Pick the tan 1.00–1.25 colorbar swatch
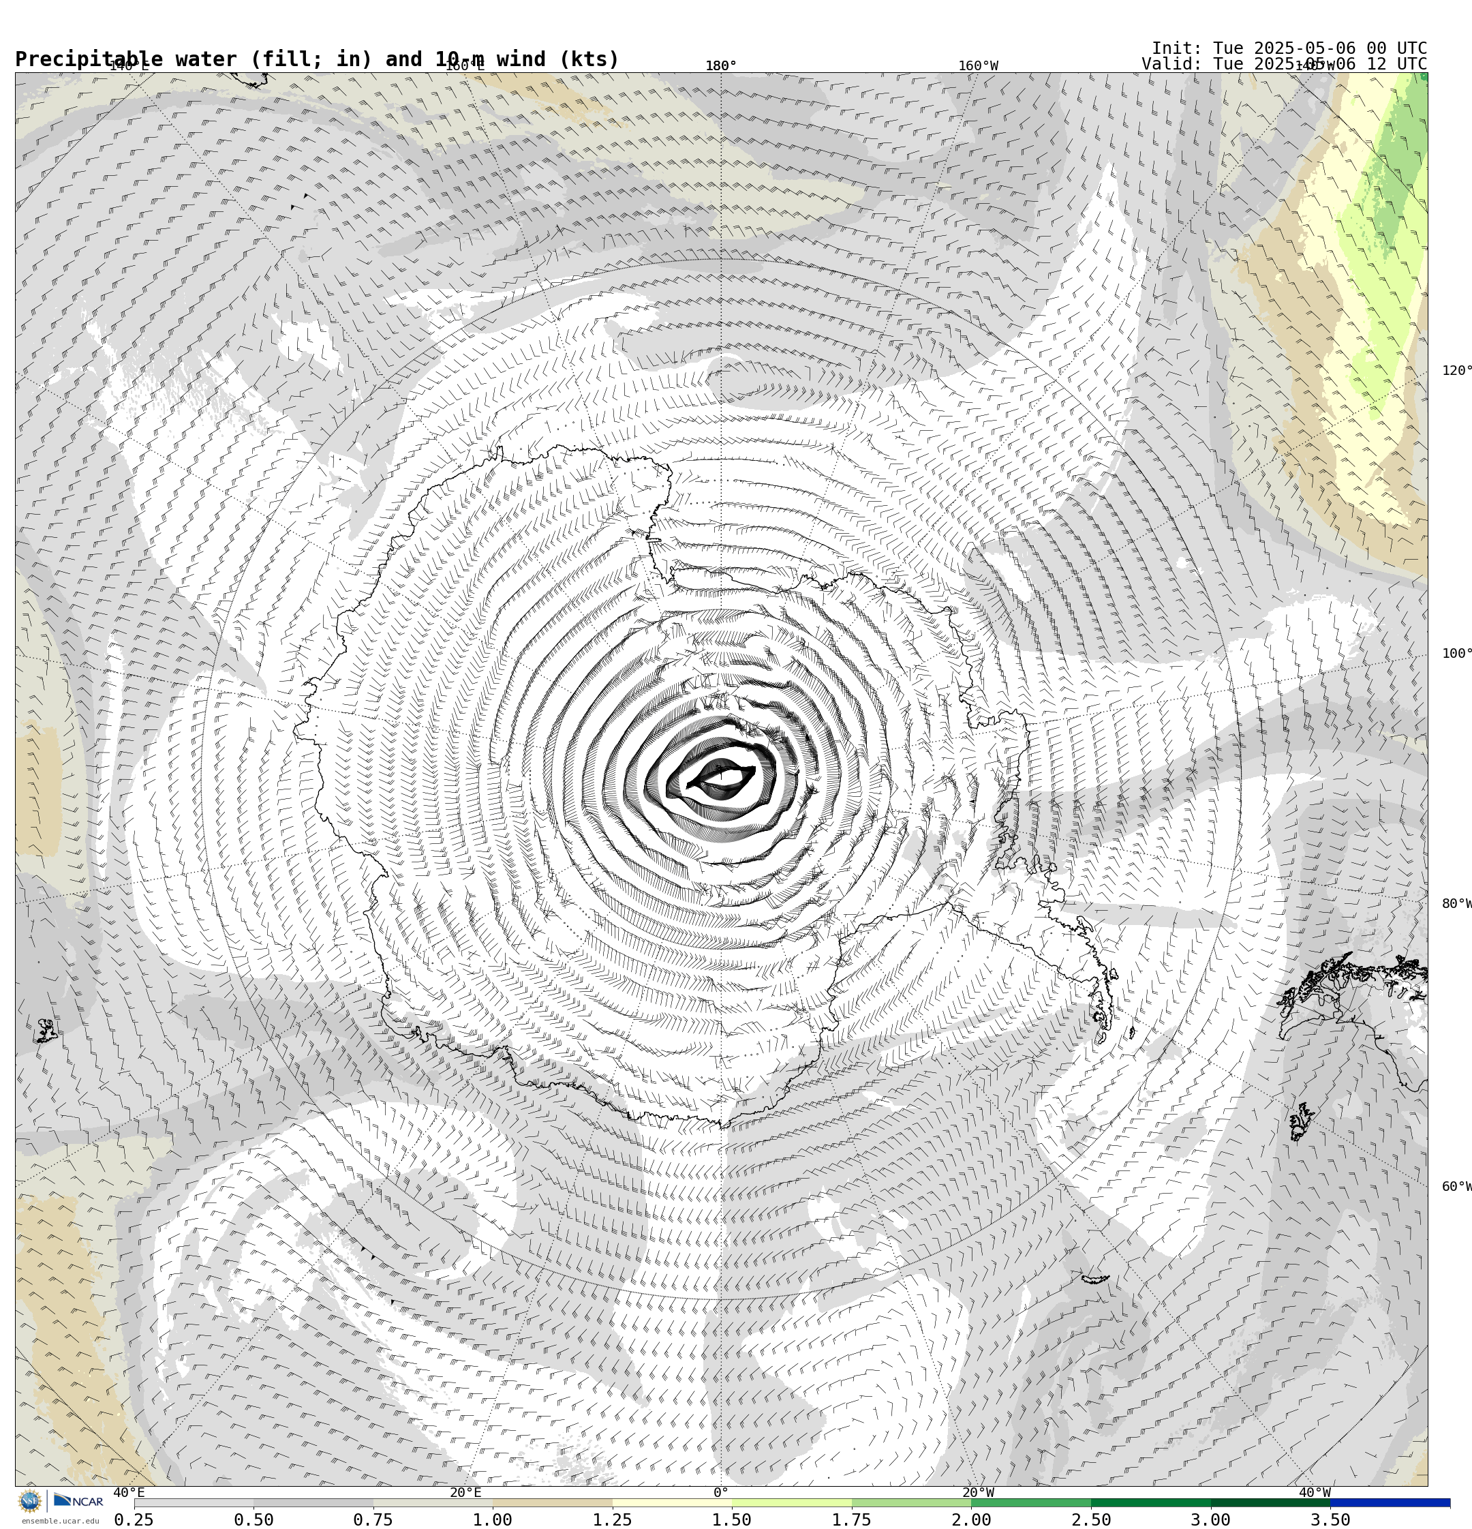This screenshot has width=1472, height=1529. [552, 1502]
